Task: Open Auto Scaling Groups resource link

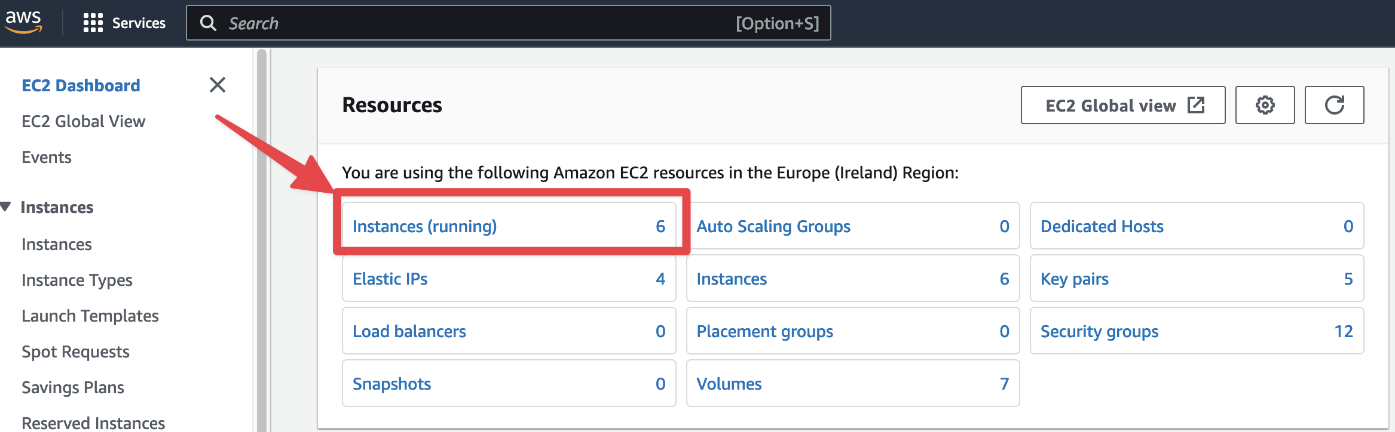Action: pyautogui.click(x=773, y=226)
